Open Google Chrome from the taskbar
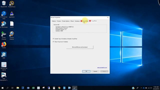Image resolution: width=160 pixels, height=90 pixels. point(59,88)
